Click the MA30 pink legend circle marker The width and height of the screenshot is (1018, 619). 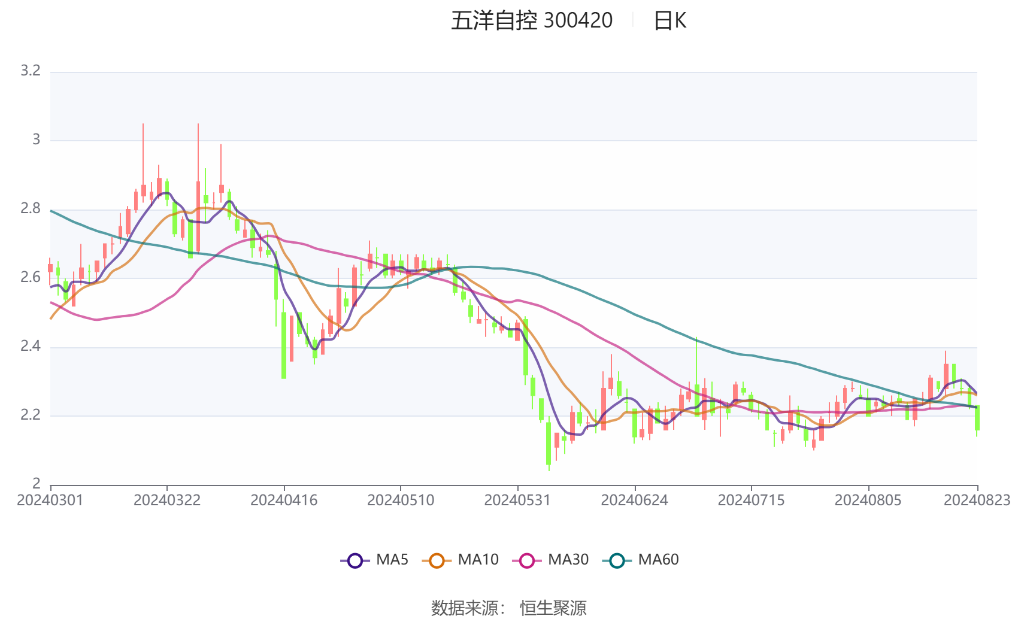click(527, 561)
